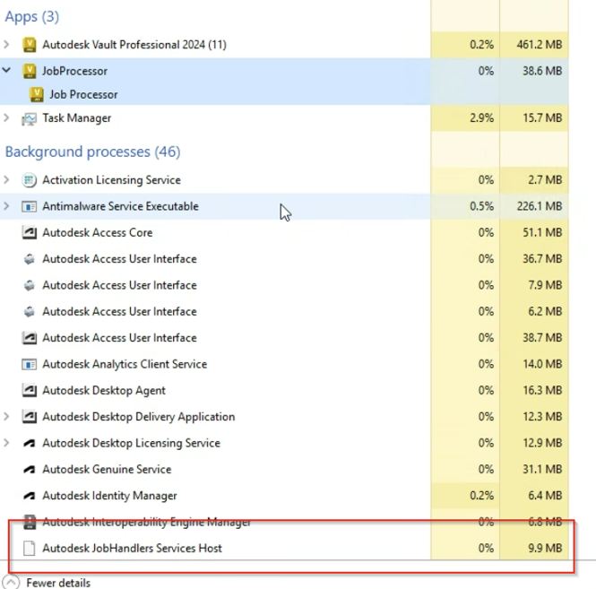Click the Fewer details arrow icon

click(x=11, y=583)
